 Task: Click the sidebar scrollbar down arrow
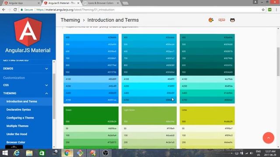coord(54,147)
